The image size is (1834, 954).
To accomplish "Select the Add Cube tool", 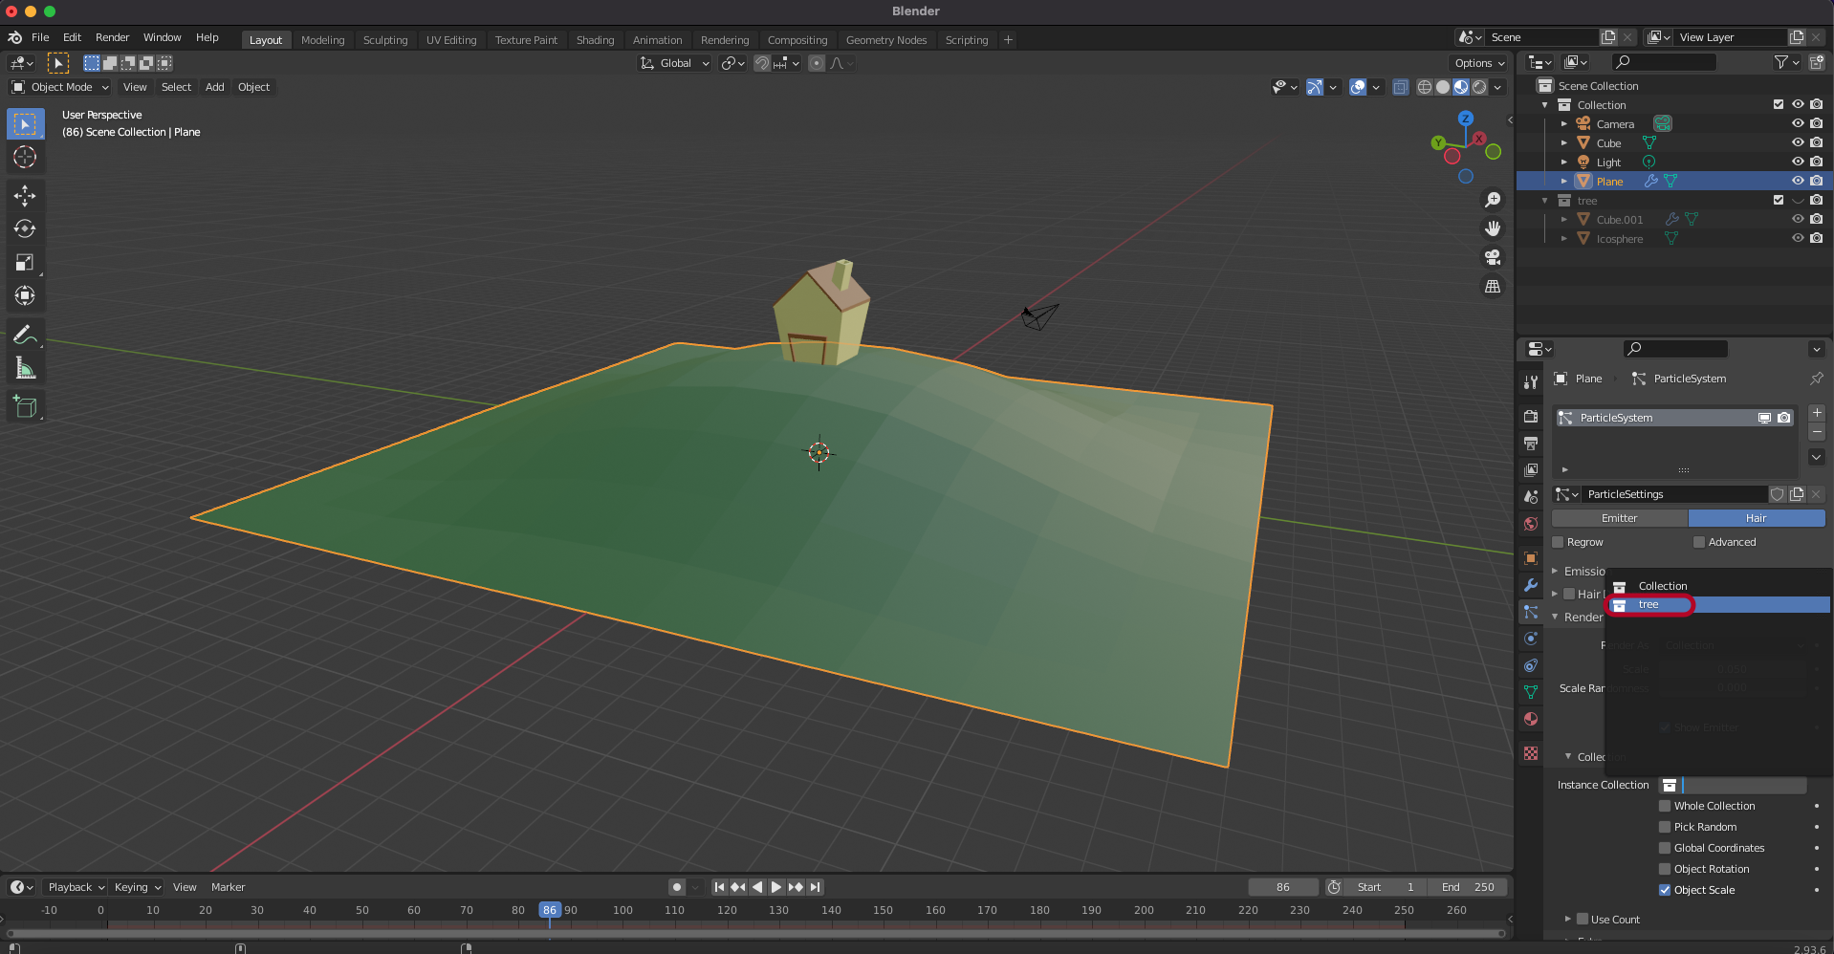I will click(25, 407).
